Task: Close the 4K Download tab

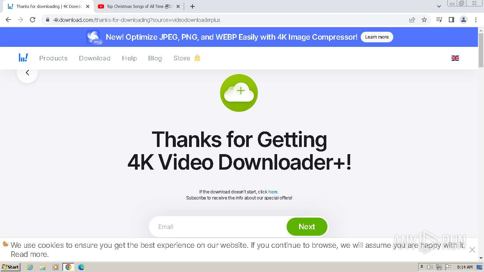Action: tap(88, 6)
